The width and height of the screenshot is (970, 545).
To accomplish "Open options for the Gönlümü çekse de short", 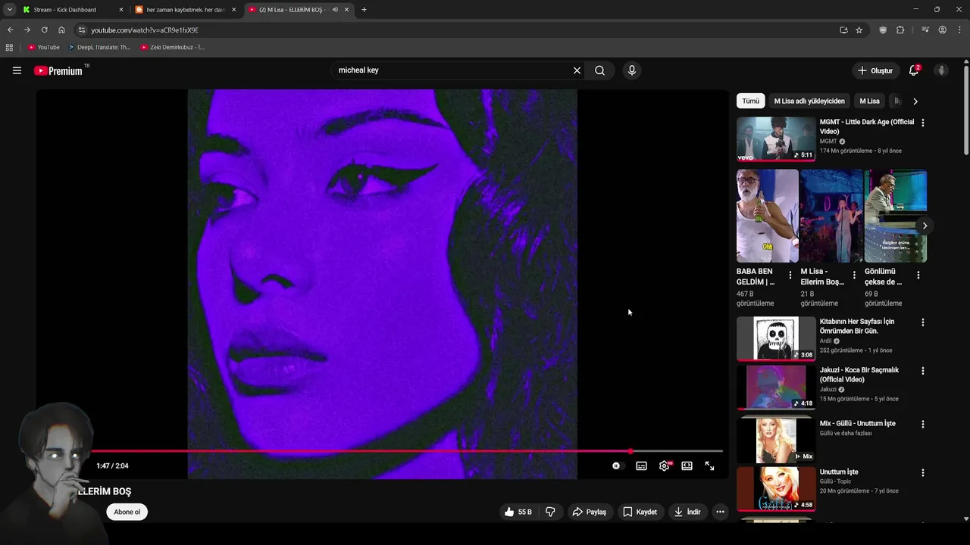I will 918,276.
